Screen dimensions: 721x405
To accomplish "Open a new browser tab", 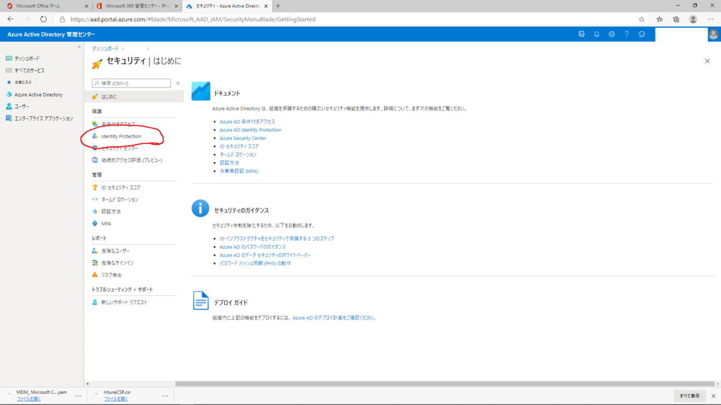I will tap(278, 6).
